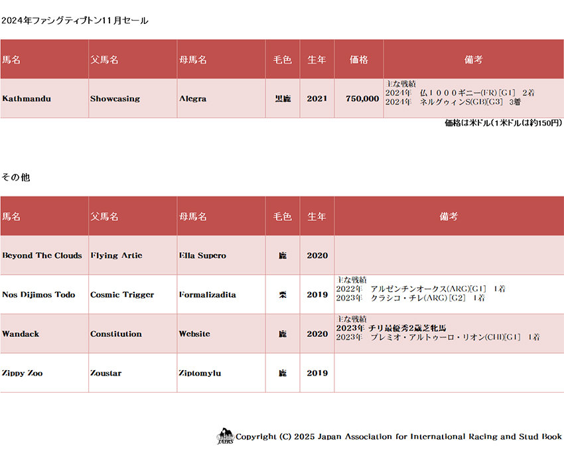Click the US dollar price note text
564x471 pixels.
(x=503, y=123)
